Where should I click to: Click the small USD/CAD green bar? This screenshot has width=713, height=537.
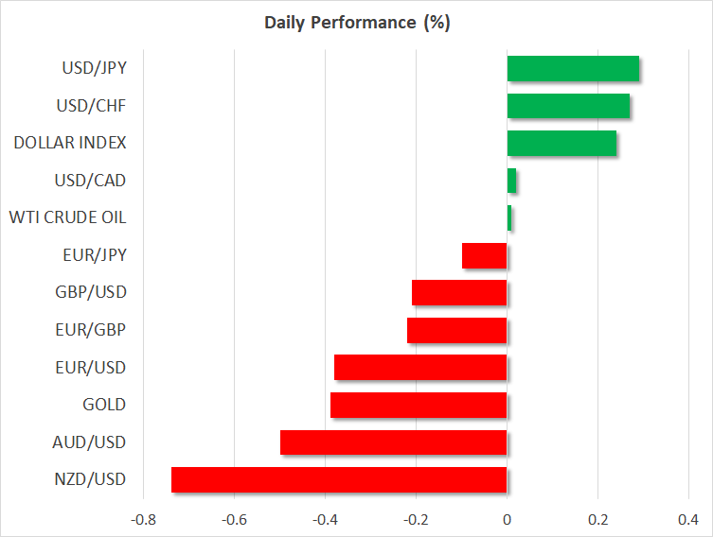coord(512,181)
